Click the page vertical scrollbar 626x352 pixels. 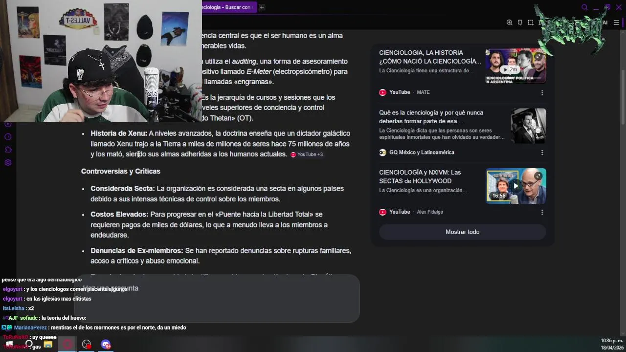[623, 98]
